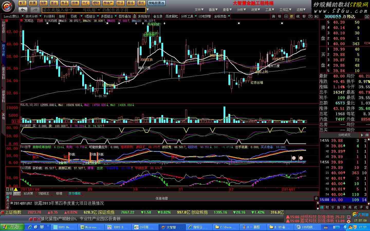Click the 闪电预警 toolbar item
Image resolution: width=370 pixels, height=231 pixels.
[205, 16]
